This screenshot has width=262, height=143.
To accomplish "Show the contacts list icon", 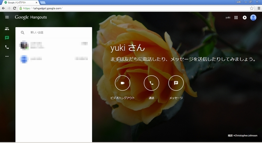I will (7, 29).
